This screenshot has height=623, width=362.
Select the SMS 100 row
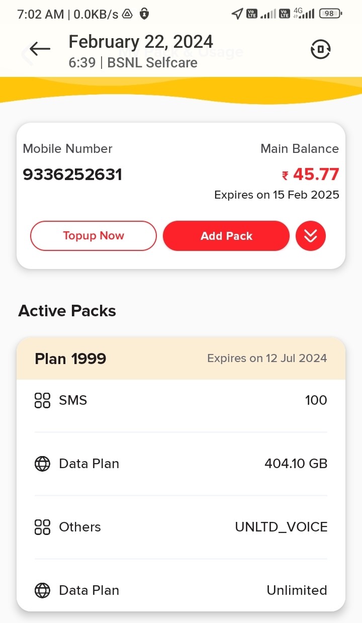tap(180, 400)
